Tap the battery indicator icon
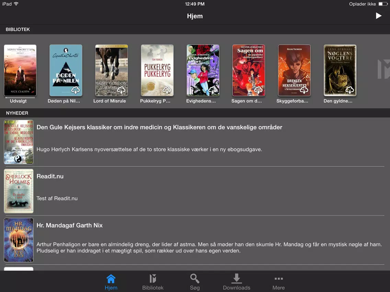Screen dimensions: 390x292 (383, 4)
